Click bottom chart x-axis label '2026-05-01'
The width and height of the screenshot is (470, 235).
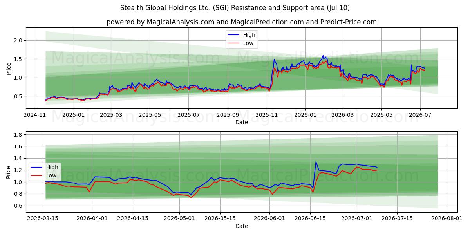coord(179,219)
